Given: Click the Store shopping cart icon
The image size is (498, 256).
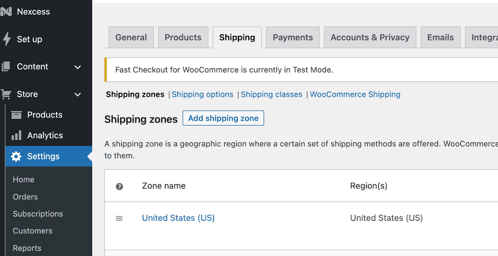Looking at the screenshot, I should pos(6,94).
